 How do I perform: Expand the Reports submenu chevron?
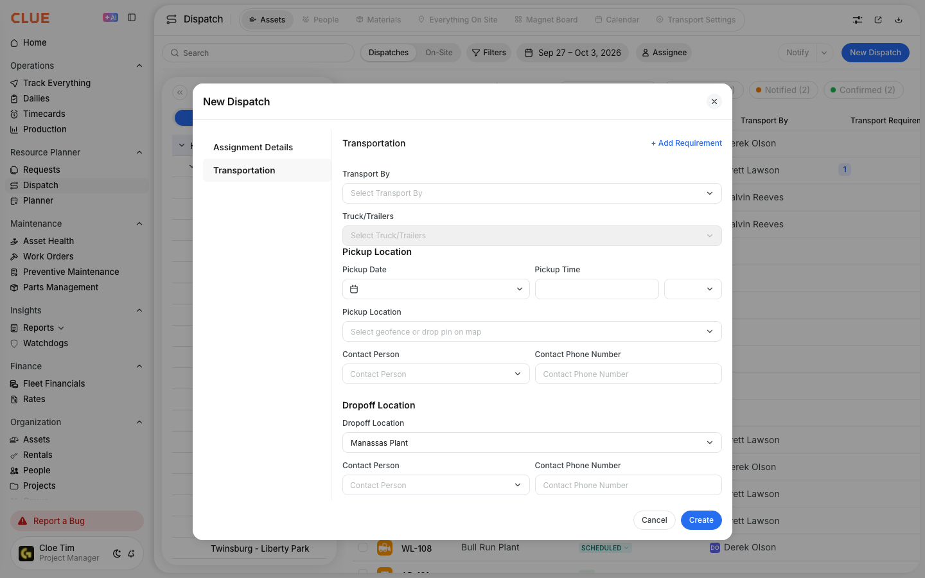(61, 328)
